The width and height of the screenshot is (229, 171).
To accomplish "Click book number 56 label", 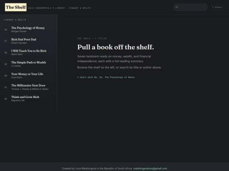I will (x=6, y=30).
